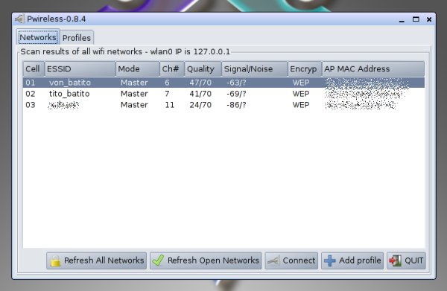Sort by the Ch# column header
The height and width of the screenshot is (291, 447).
(x=172, y=69)
